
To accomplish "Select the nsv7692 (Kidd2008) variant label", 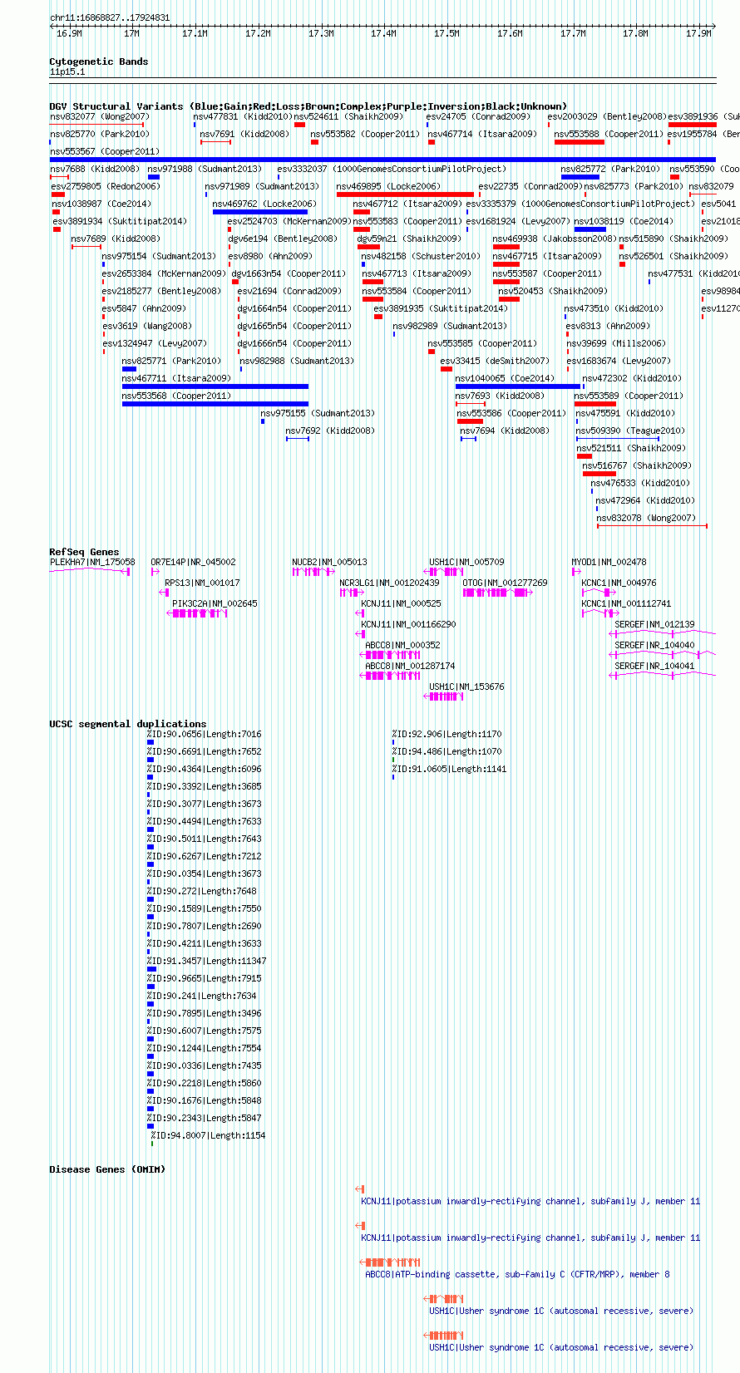I will [330, 431].
